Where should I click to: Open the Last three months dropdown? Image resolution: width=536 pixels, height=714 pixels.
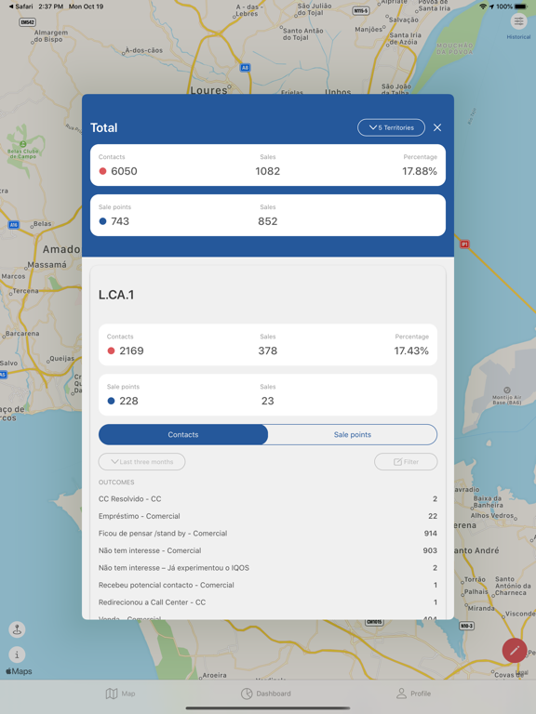click(141, 462)
